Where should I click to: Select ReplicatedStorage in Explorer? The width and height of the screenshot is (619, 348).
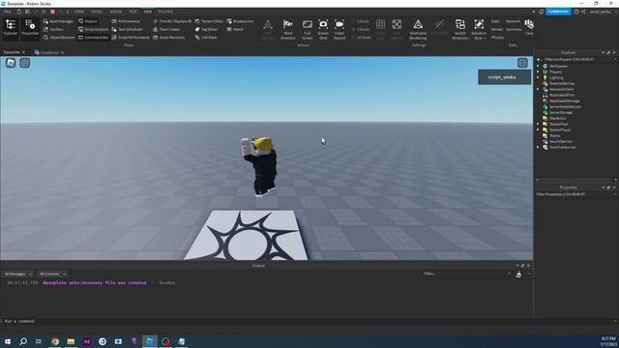565,101
